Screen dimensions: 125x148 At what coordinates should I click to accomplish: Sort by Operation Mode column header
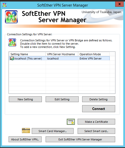pyautogui.click(x=94, y=54)
